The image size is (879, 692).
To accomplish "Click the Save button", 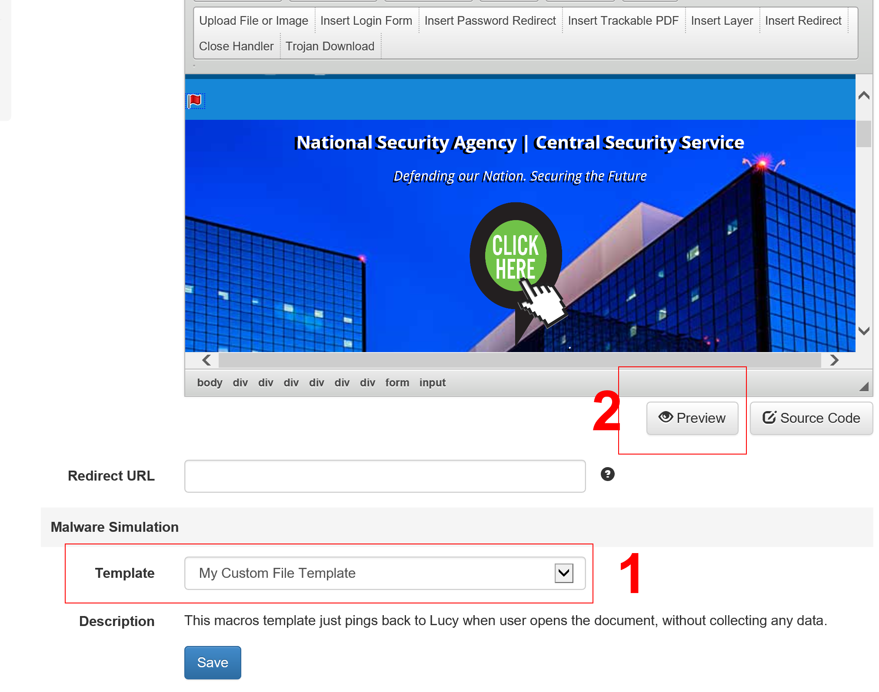I will pyautogui.click(x=213, y=662).
